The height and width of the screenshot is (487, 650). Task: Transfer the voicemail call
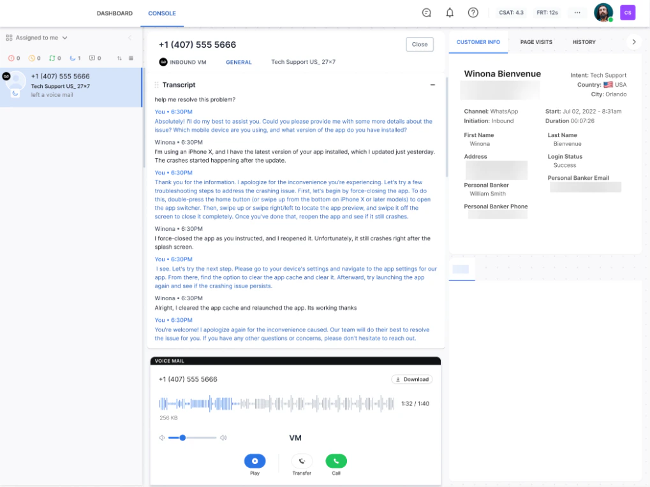(302, 460)
